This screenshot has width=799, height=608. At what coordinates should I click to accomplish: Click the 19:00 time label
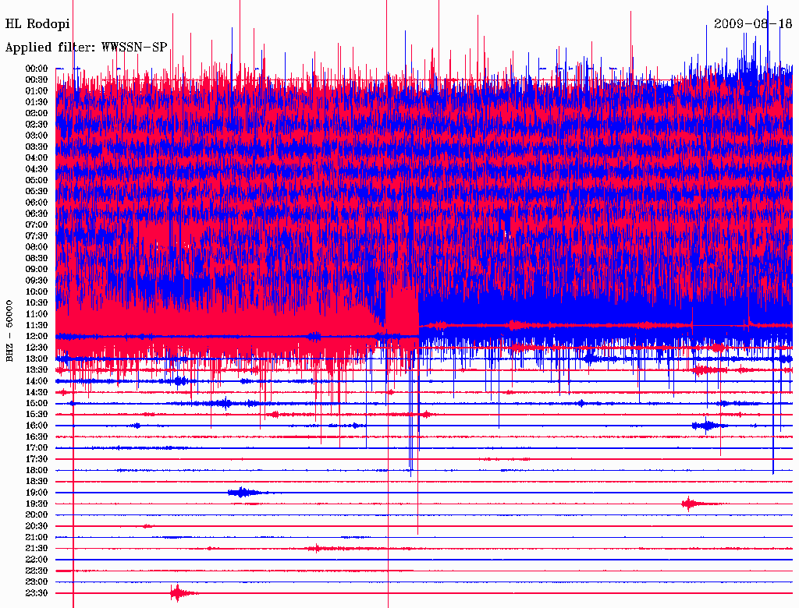click(x=37, y=493)
